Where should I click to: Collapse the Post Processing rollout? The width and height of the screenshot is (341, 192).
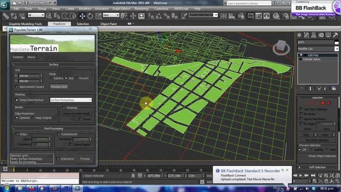click(53, 129)
